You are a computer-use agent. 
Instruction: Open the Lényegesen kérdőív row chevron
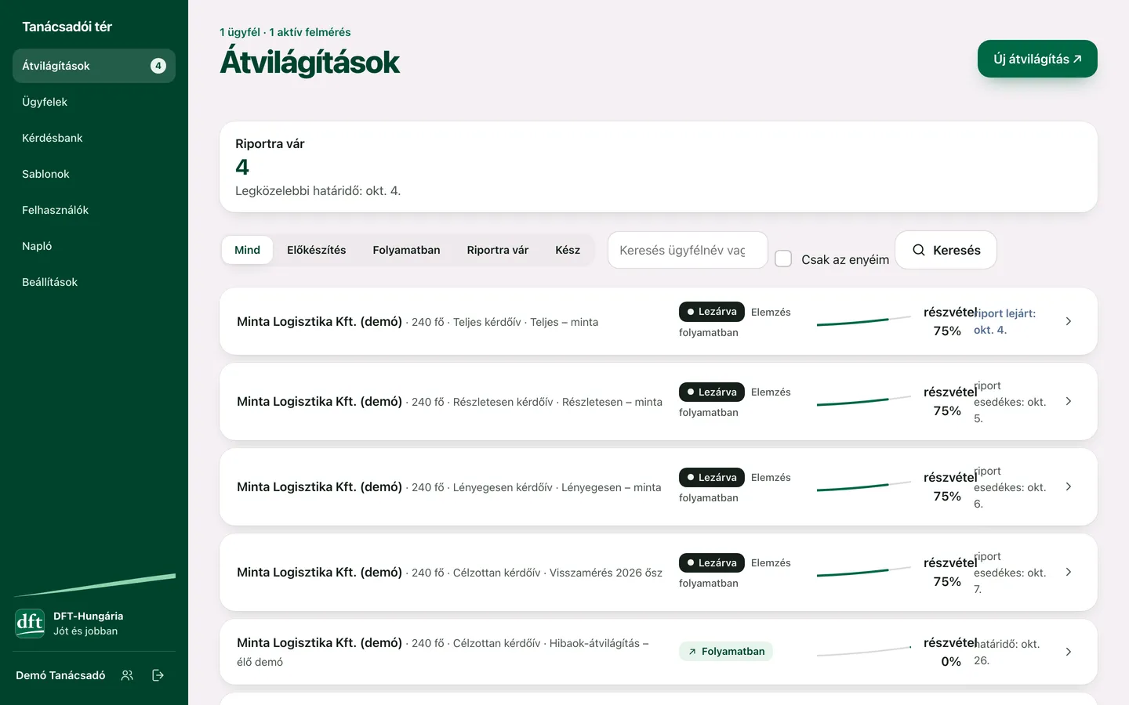point(1069,486)
